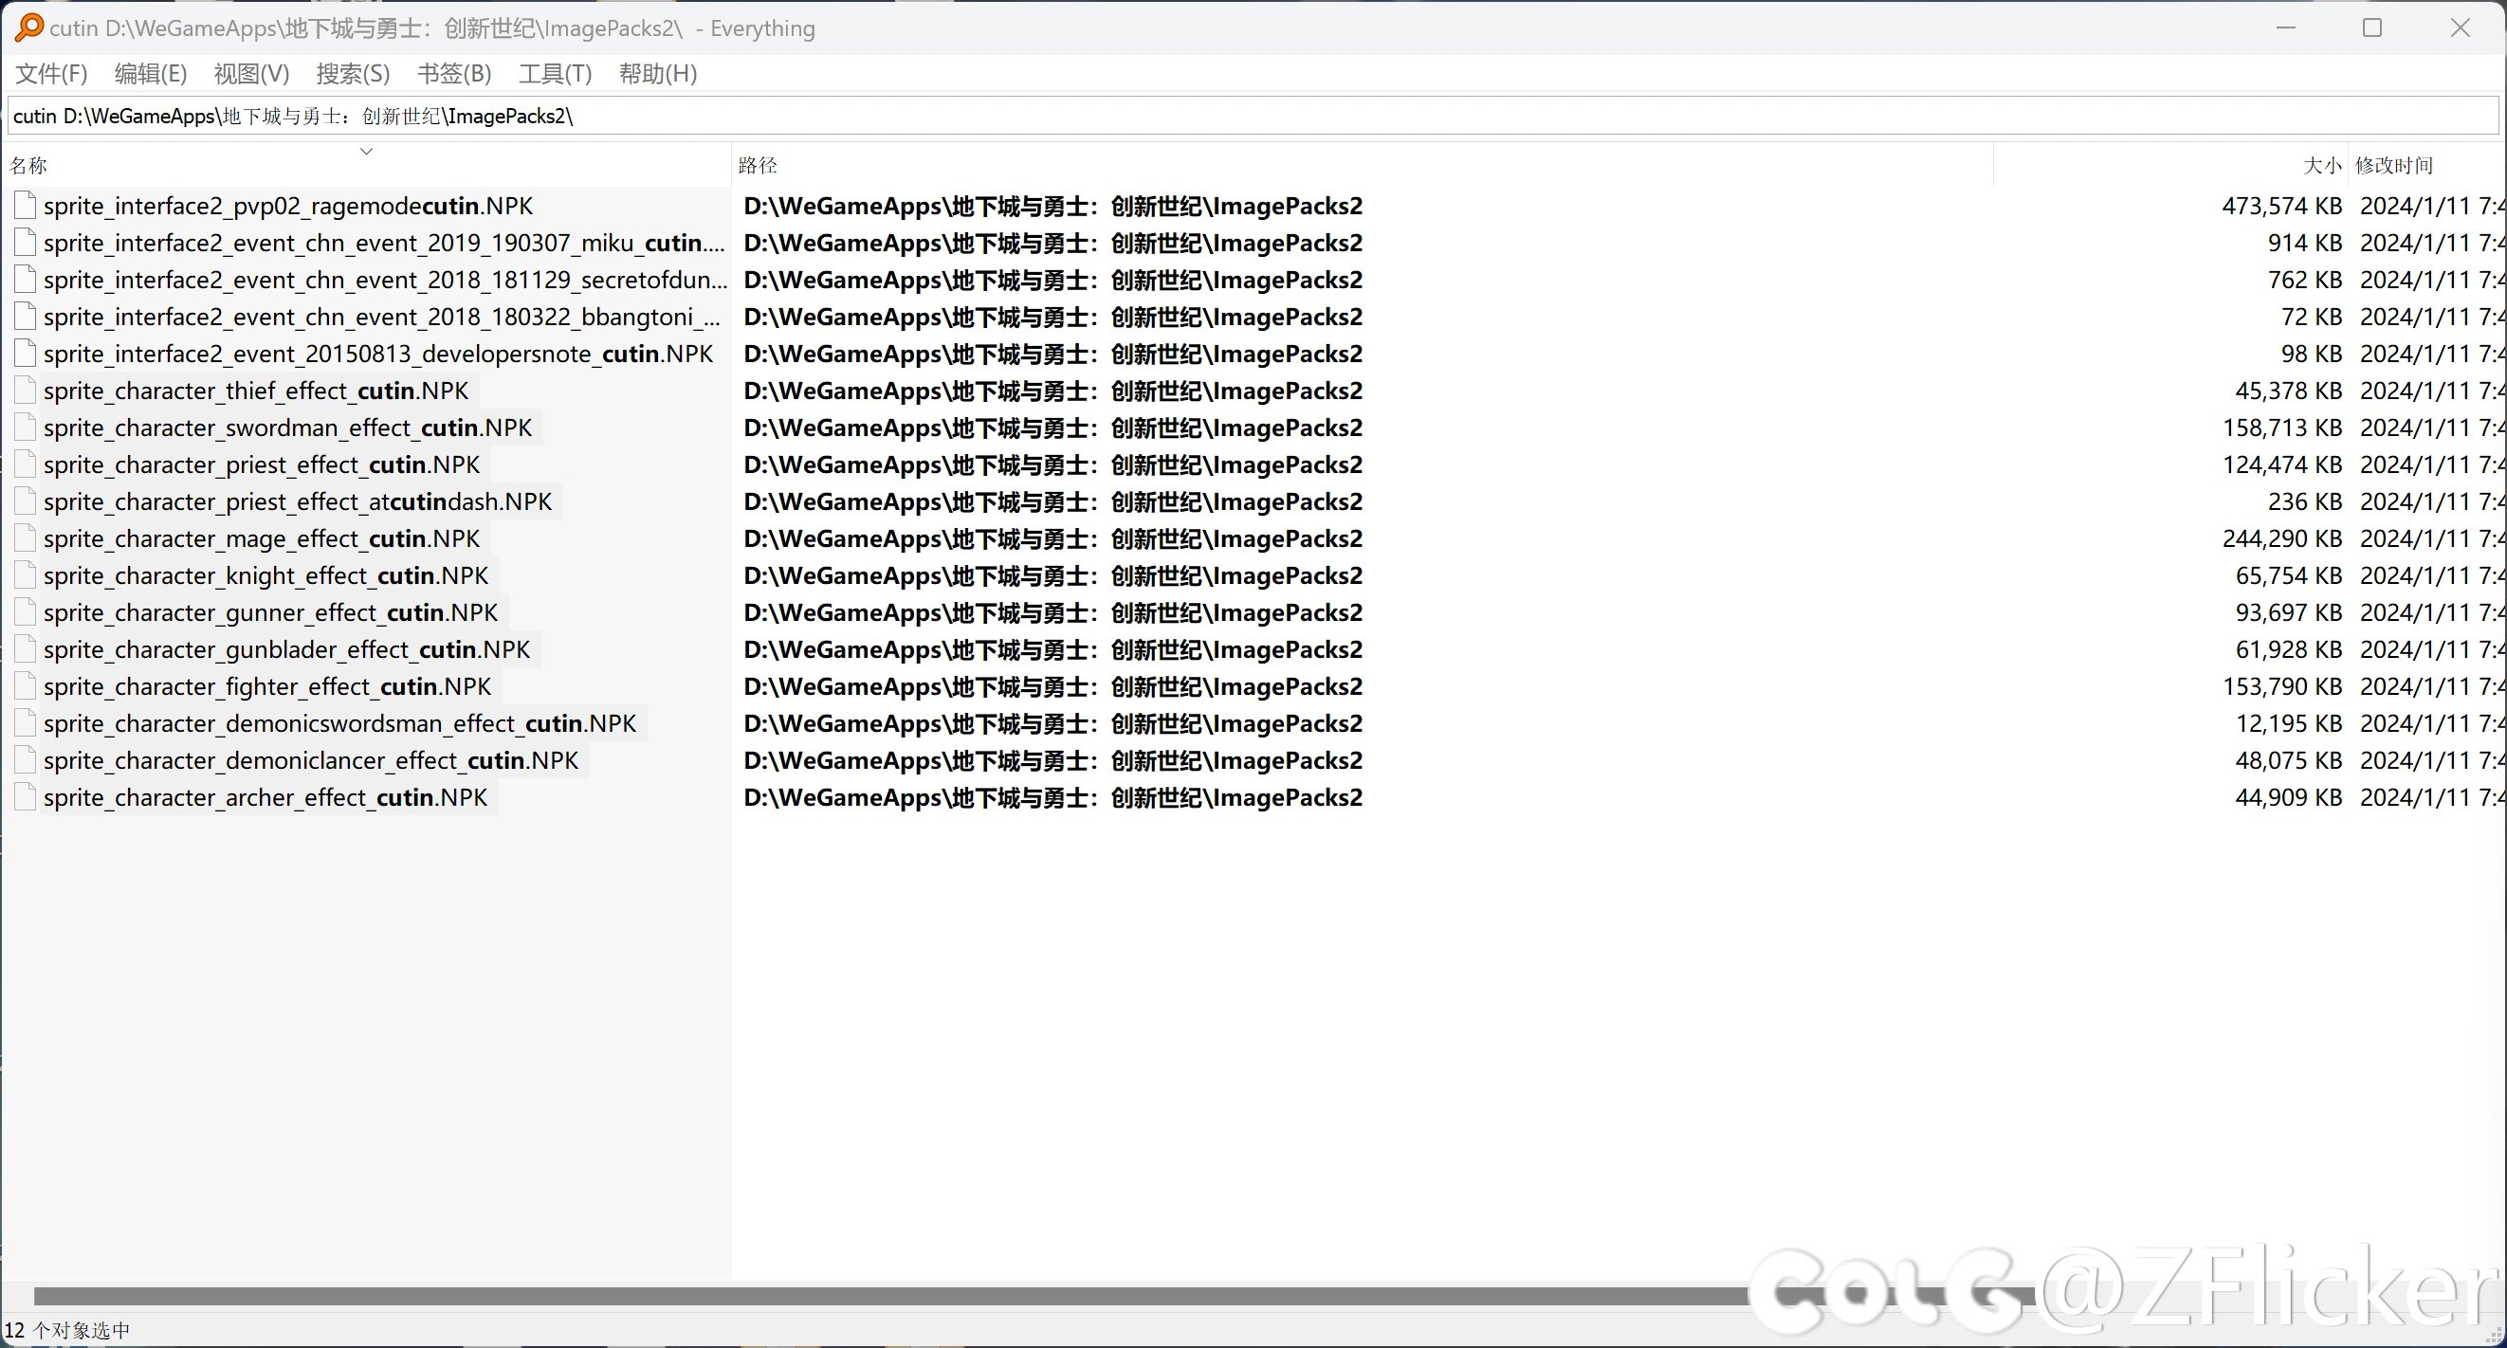Click file icon of the bbangtoni row
Image resolution: width=2507 pixels, height=1348 pixels.
point(27,317)
